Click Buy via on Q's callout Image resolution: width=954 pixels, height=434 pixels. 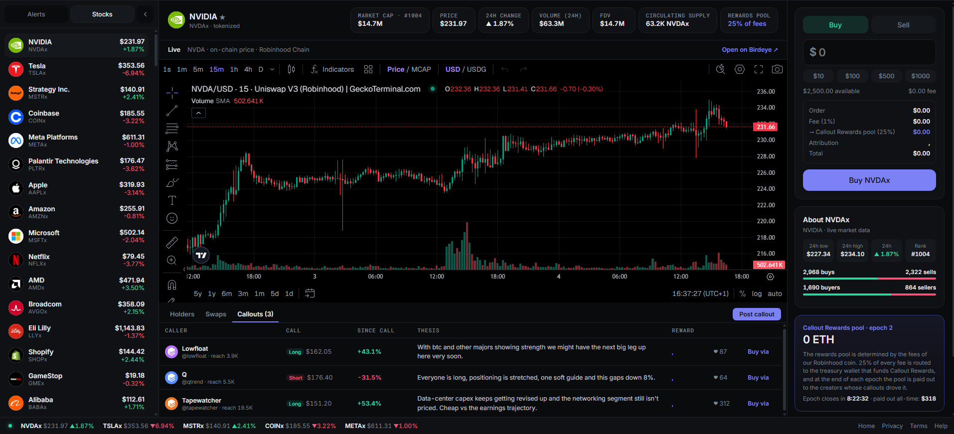758,378
